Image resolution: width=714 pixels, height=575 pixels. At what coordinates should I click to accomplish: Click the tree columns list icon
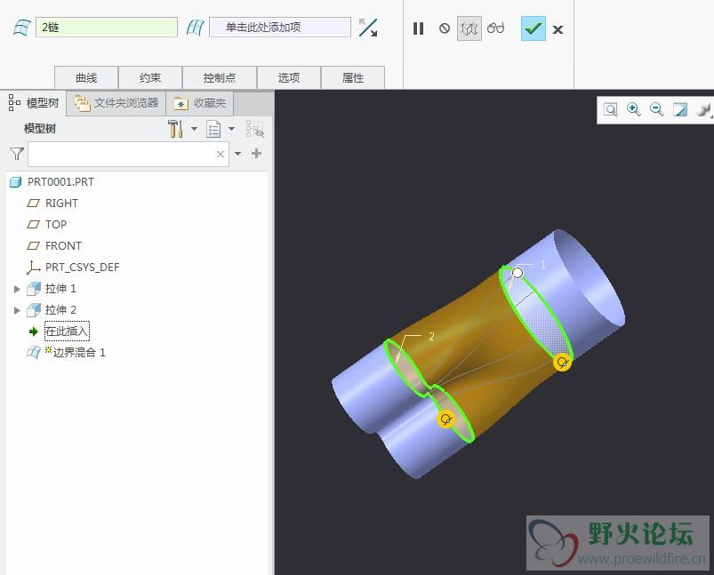(x=213, y=129)
